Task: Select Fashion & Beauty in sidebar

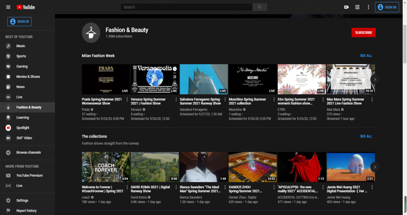Action: (27, 107)
